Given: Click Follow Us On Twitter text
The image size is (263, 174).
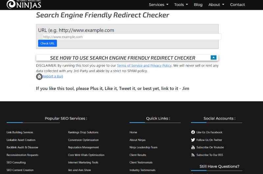Looking at the screenshot, I should (x=209, y=140).
